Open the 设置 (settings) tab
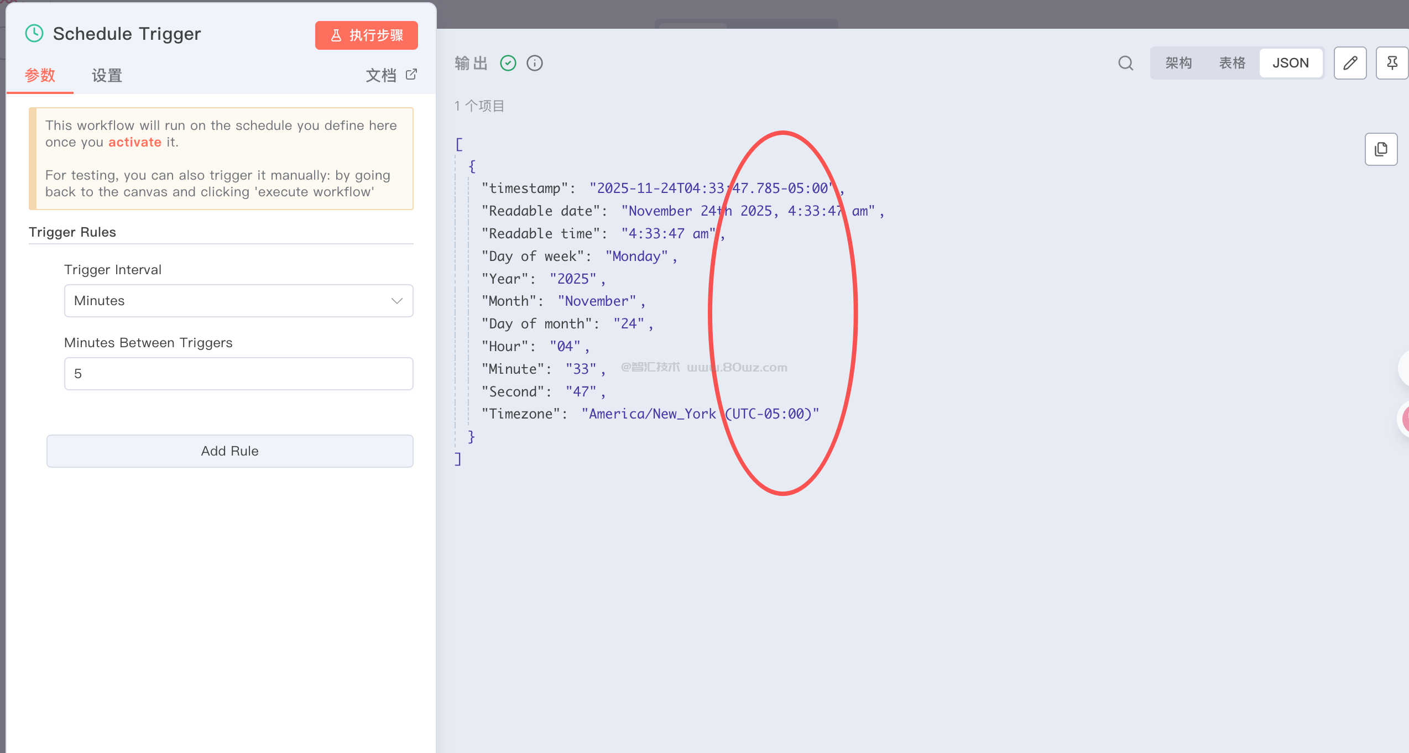The height and width of the screenshot is (753, 1409). (107, 75)
